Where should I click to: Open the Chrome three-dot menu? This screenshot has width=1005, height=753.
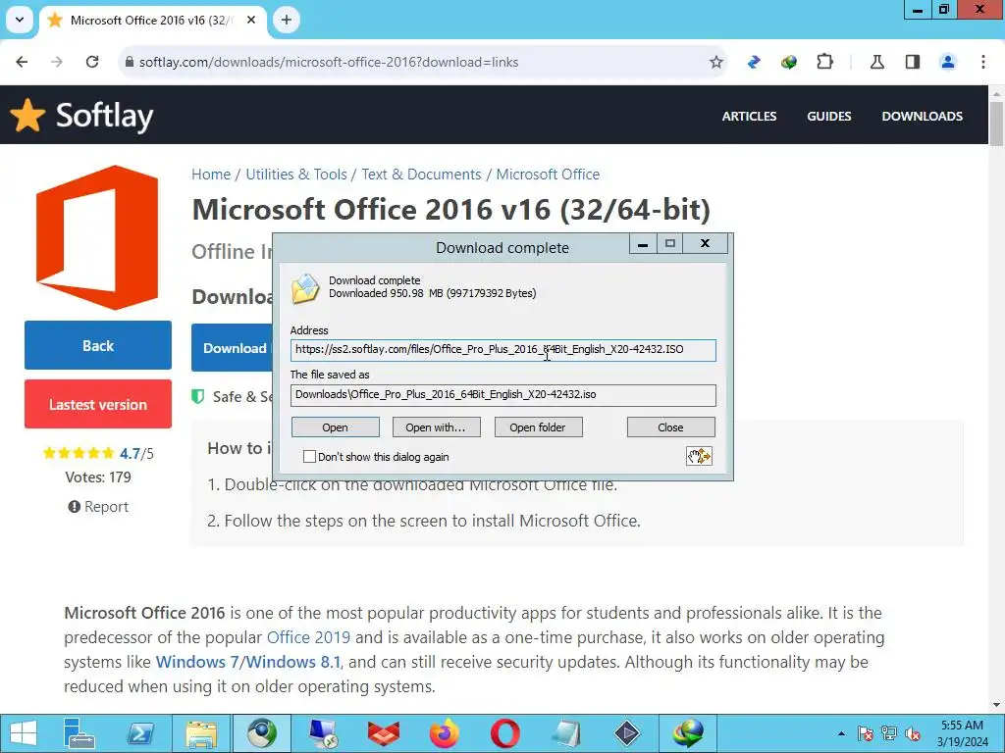pyautogui.click(x=983, y=62)
